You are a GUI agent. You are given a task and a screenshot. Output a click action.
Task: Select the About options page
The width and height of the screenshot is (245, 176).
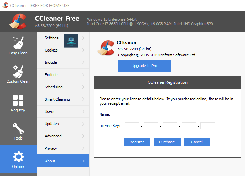[x=63, y=161]
